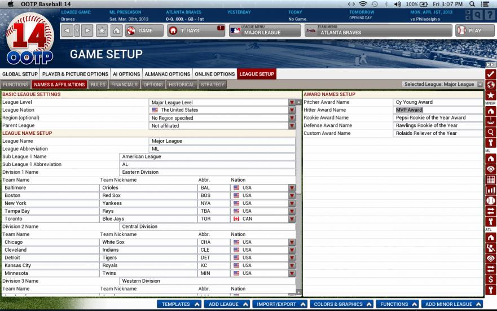Click the back navigation arrow in toolbar

click(67, 30)
